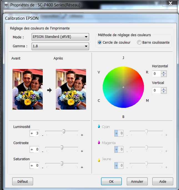Image resolution: width=179 pixels, height=190 pixels.
Task: Click the Saturation slider handle
Action: pyautogui.click(x=62, y=164)
